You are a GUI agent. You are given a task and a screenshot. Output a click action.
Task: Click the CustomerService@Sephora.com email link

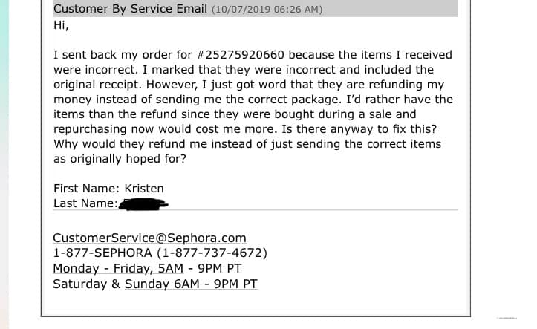149,238
